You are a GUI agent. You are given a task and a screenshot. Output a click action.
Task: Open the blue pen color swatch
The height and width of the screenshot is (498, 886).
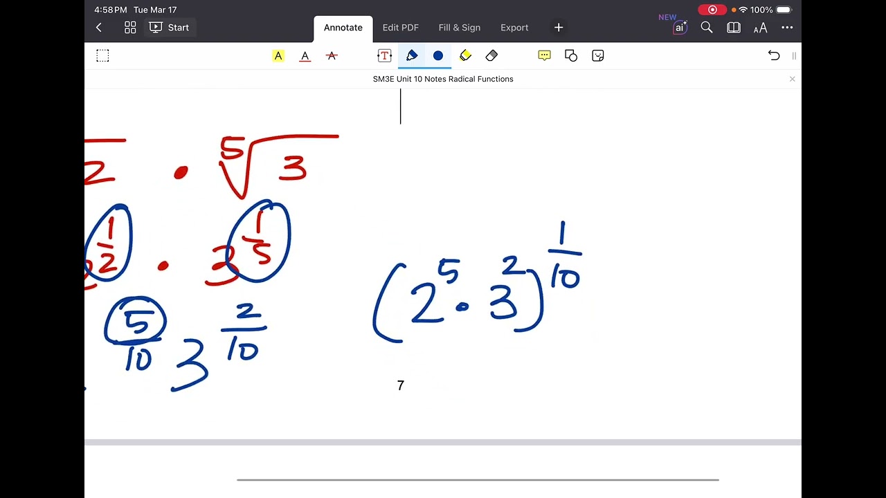click(x=438, y=56)
